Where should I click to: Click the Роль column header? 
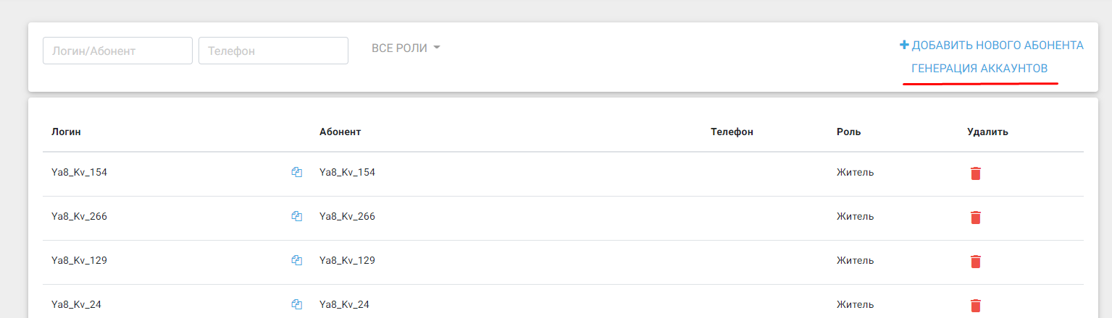tap(848, 132)
